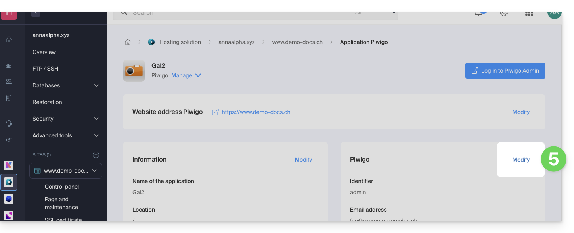Open the users icon in left rail
Image resolution: width=574 pixels, height=233 pixels.
9,81
